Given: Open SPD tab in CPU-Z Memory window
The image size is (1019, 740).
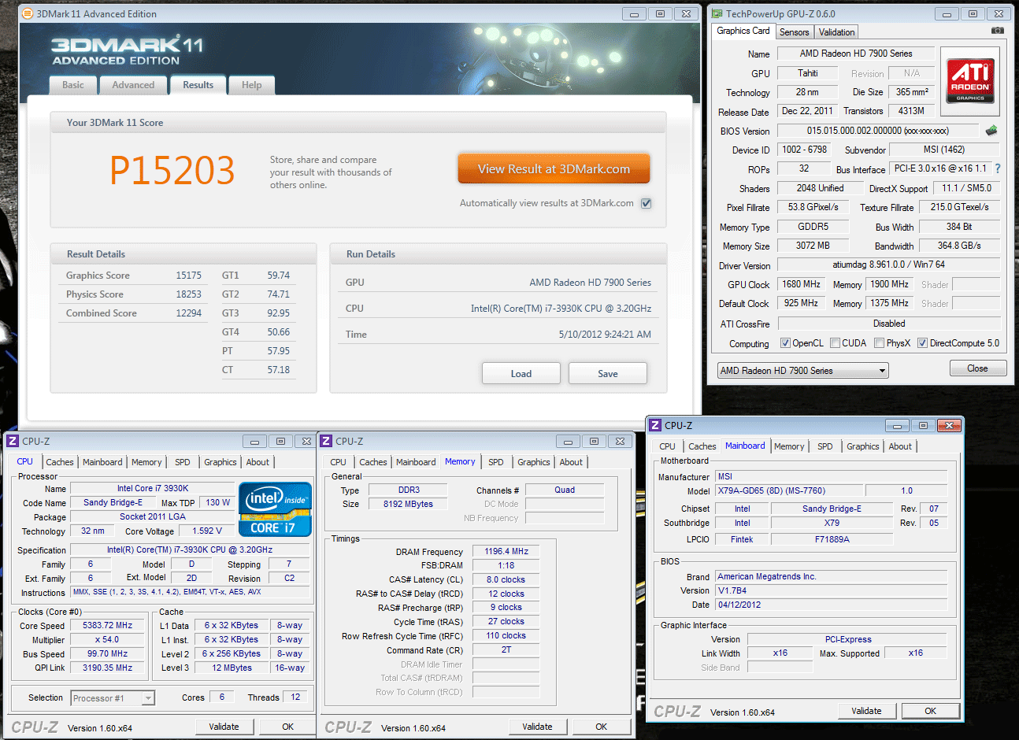Looking at the screenshot, I should (496, 462).
